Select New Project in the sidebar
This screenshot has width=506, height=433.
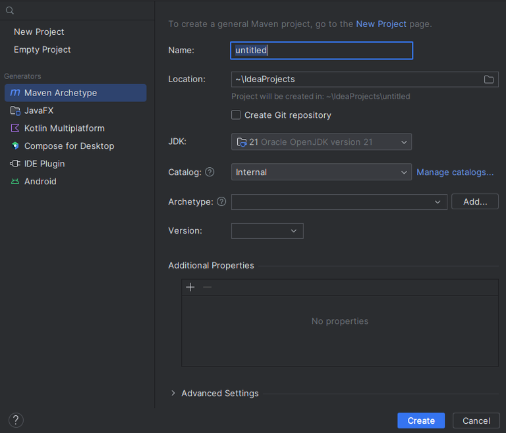click(39, 32)
